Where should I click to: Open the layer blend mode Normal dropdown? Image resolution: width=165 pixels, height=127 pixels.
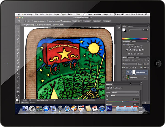pos(130,64)
